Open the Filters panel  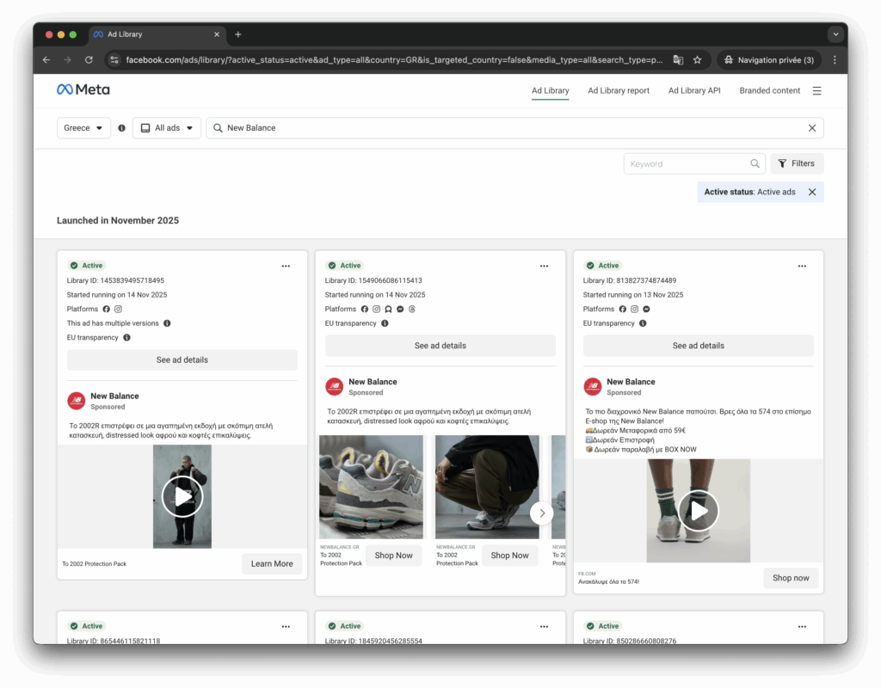tap(796, 163)
